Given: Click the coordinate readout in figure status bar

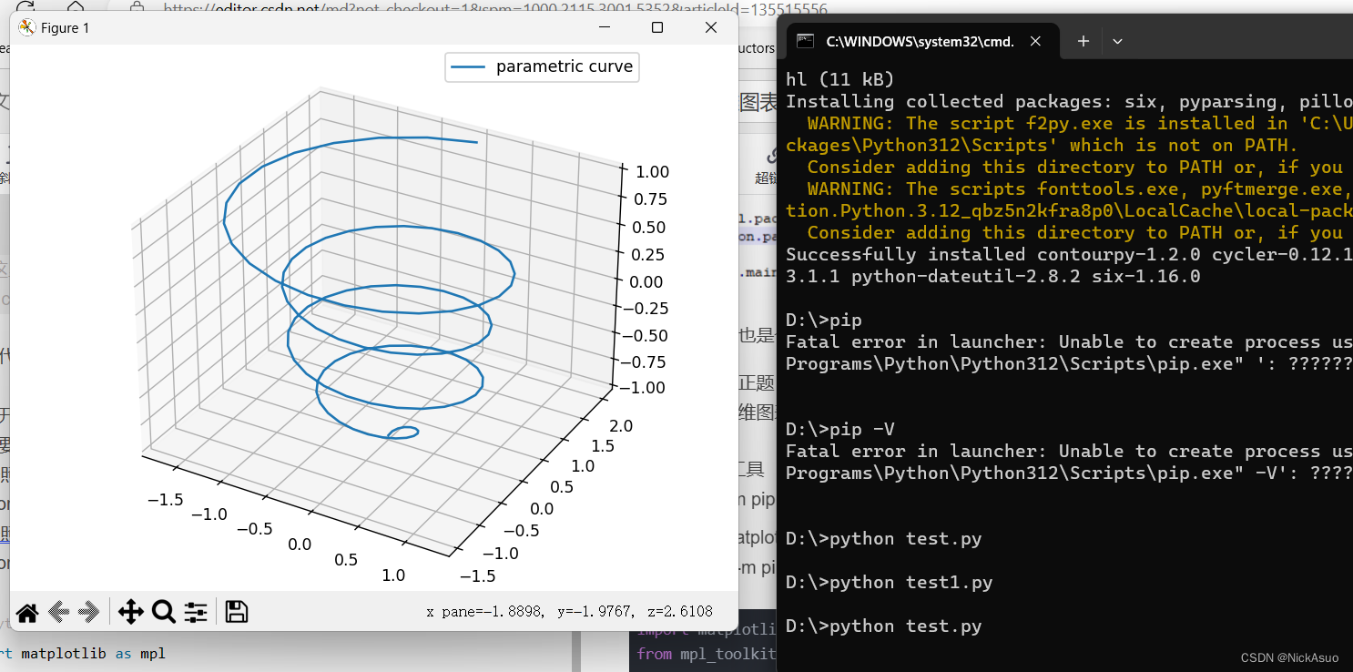Looking at the screenshot, I should point(569,611).
